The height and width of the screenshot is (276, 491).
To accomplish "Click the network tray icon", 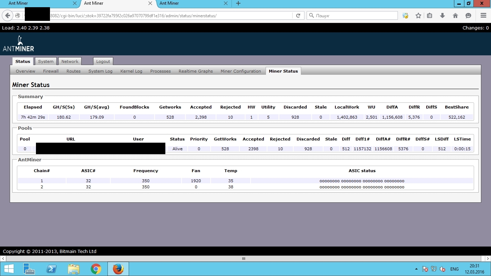I will (434, 269).
